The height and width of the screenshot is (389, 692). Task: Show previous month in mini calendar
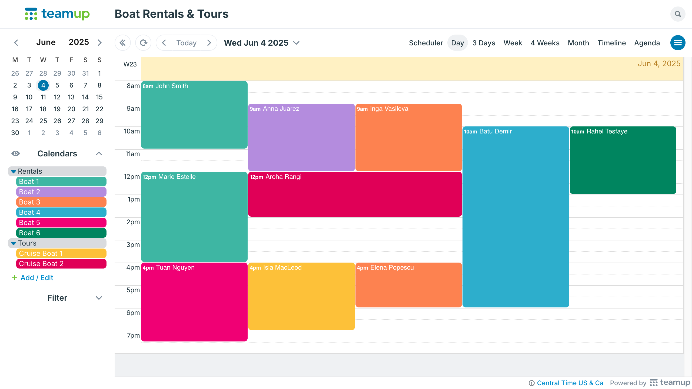click(x=16, y=43)
